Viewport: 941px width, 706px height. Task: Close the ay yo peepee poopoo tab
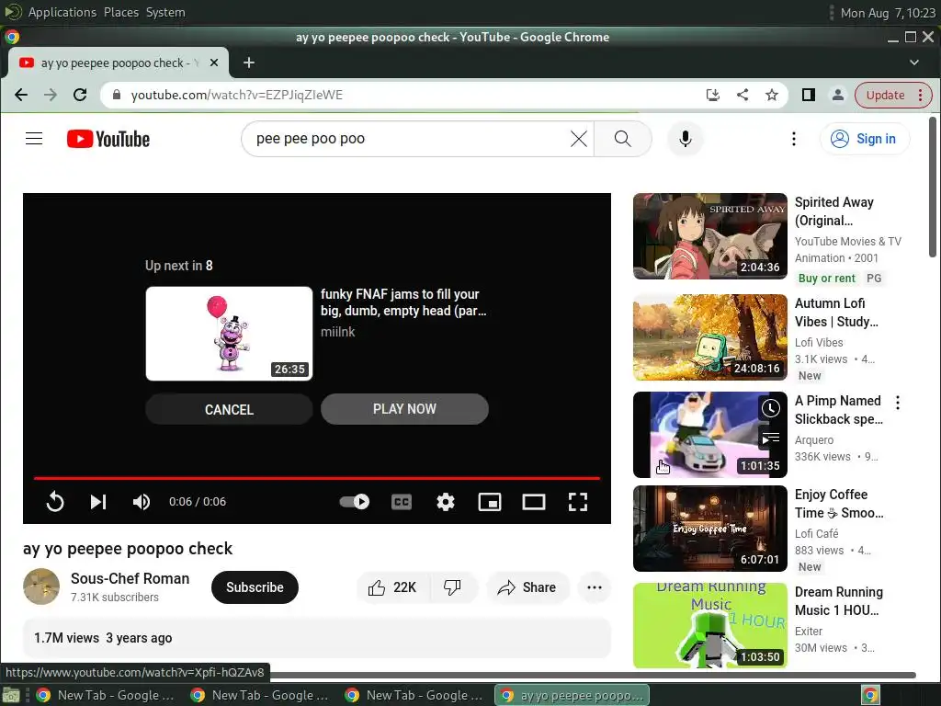[x=213, y=63]
